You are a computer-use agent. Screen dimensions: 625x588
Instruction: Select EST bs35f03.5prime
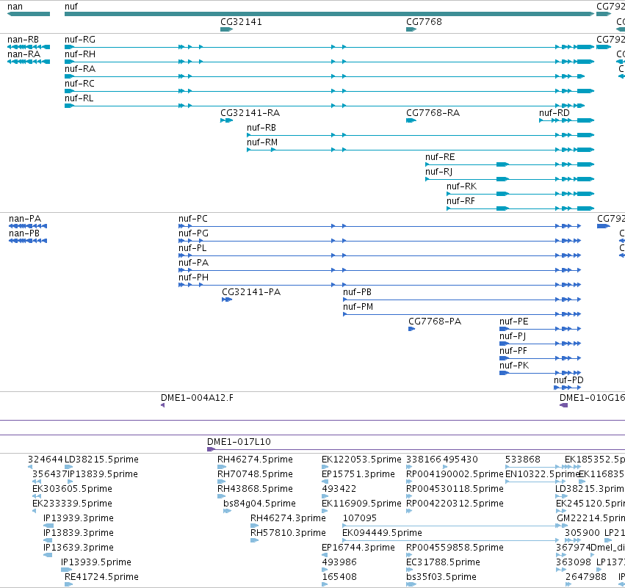click(441, 577)
